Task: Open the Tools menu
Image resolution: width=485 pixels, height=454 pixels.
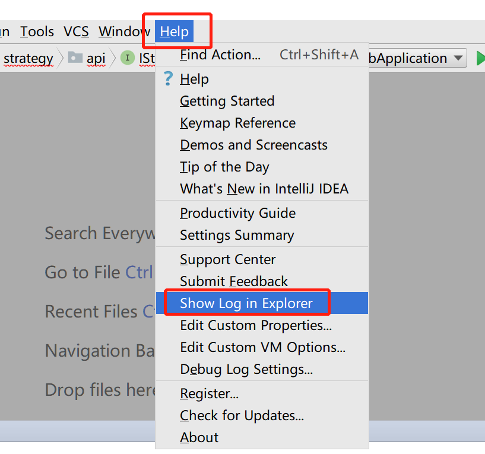Action: [37, 31]
